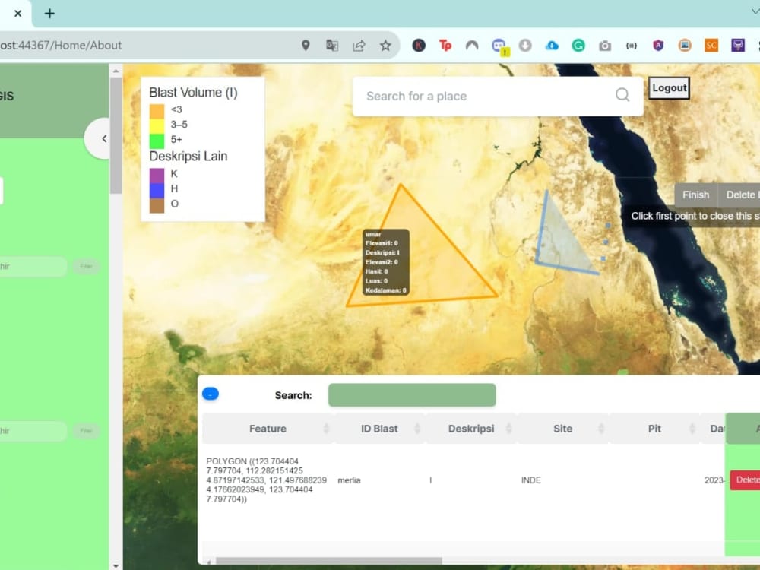Screen dimensions: 760x570
Task: Click the blue H legend swatch
Action: tap(157, 191)
